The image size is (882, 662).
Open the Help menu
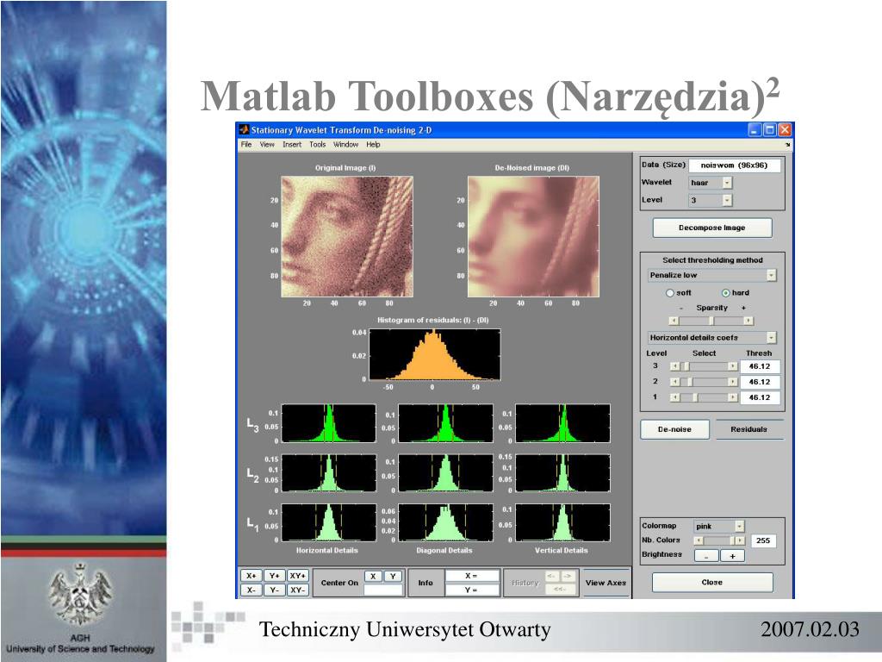pyautogui.click(x=374, y=145)
